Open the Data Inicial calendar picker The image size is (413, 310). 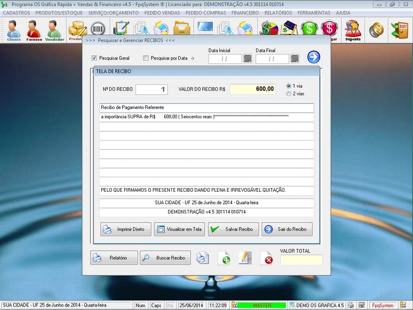pyautogui.click(x=248, y=59)
